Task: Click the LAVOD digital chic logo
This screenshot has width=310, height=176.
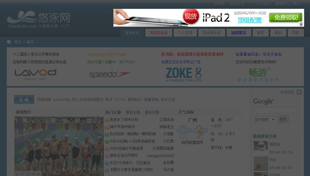Action: (35, 74)
